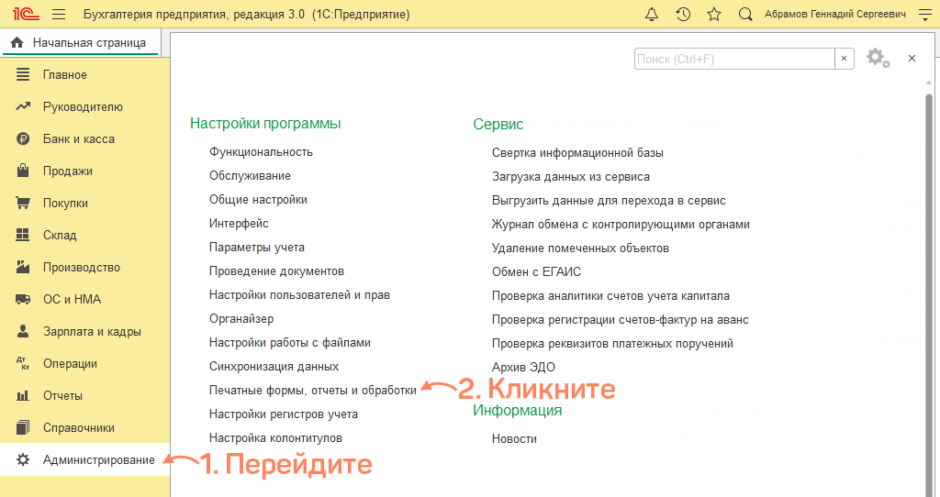Click the Администрирование gear icon
Viewport: 940px width, 497px height.
click(23, 460)
